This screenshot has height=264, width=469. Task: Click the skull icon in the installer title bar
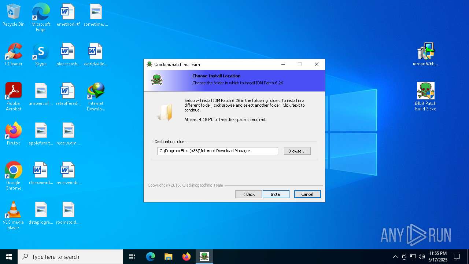point(149,64)
